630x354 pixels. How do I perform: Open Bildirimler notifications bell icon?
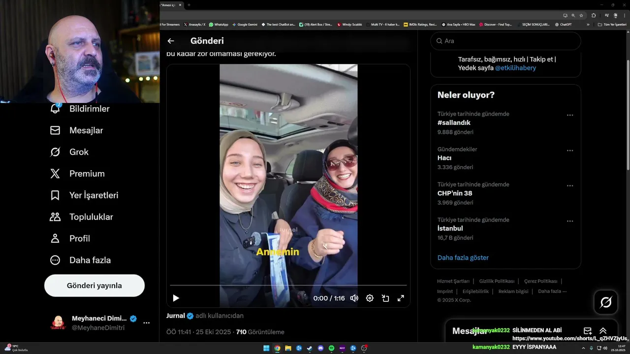55,109
